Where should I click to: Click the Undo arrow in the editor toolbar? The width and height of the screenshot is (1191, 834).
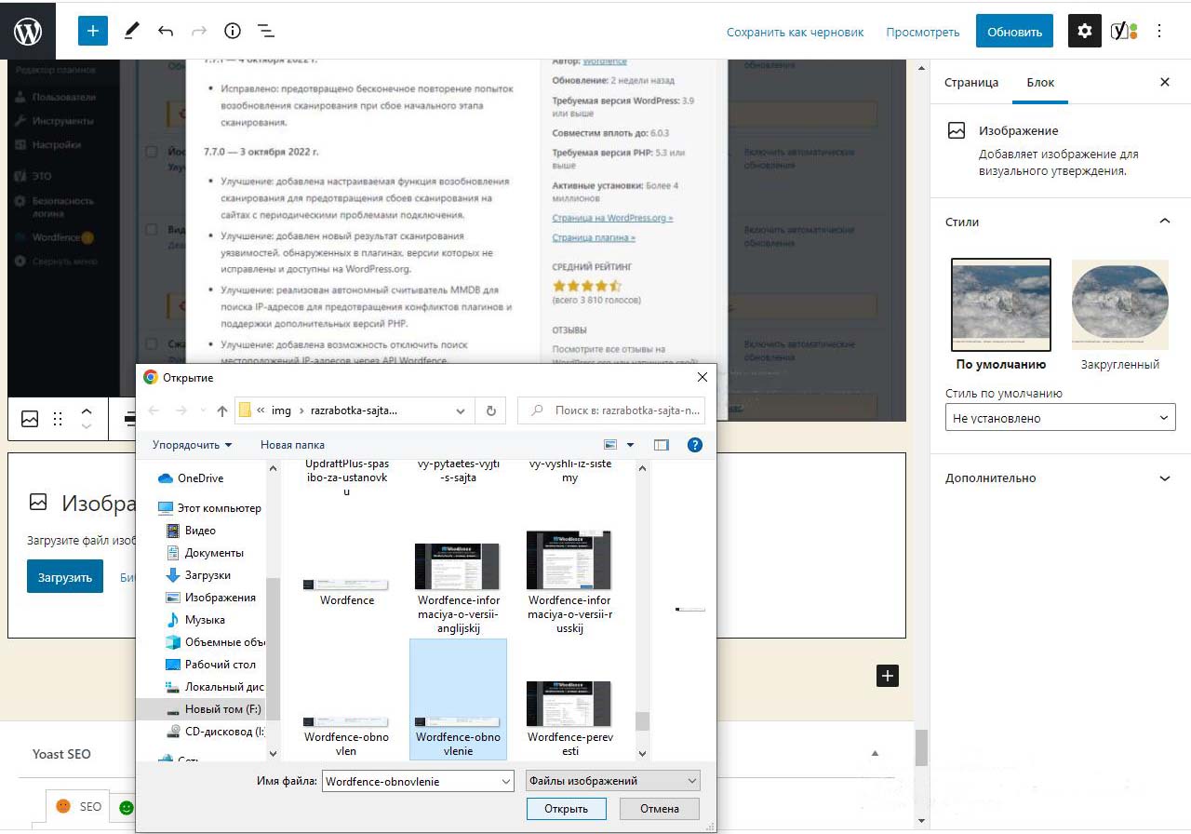click(x=166, y=31)
